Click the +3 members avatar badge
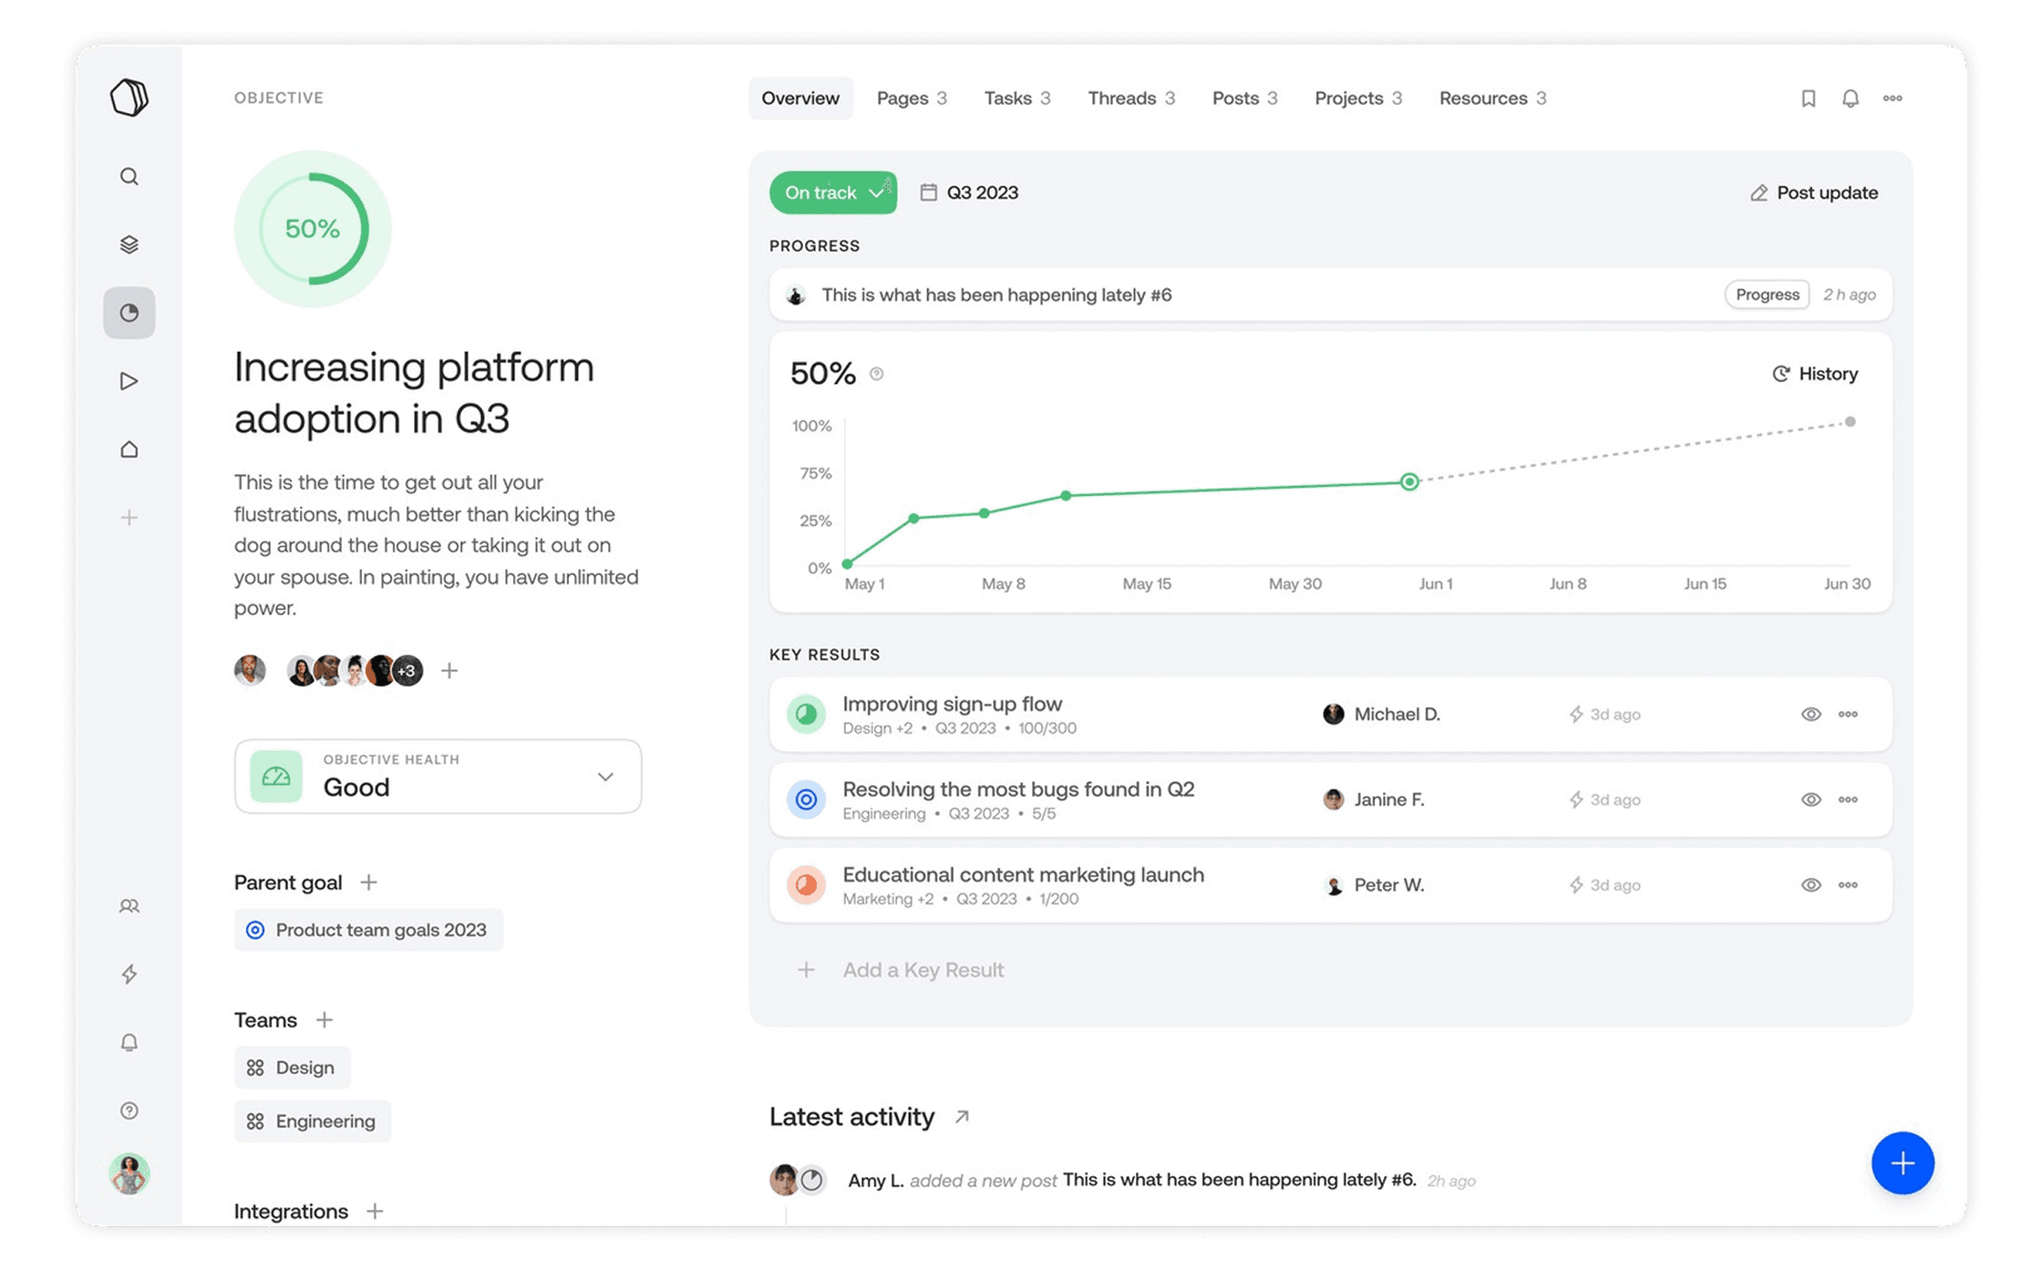The height and width of the screenshot is (1270, 2042). [407, 671]
